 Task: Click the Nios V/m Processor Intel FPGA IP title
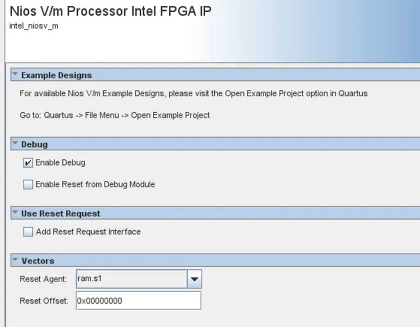click(x=110, y=11)
